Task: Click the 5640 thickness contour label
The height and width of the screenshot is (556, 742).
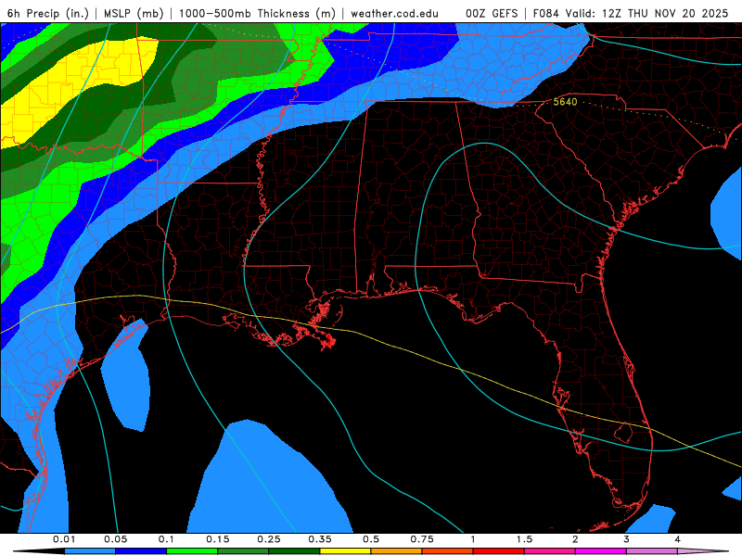Action: point(565,102)
